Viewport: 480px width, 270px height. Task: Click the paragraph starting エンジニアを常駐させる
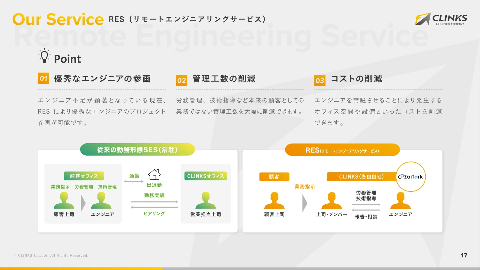tap(378, 111)
